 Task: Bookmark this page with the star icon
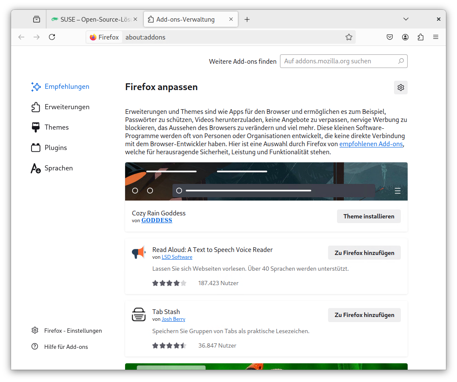pos(349,37)
